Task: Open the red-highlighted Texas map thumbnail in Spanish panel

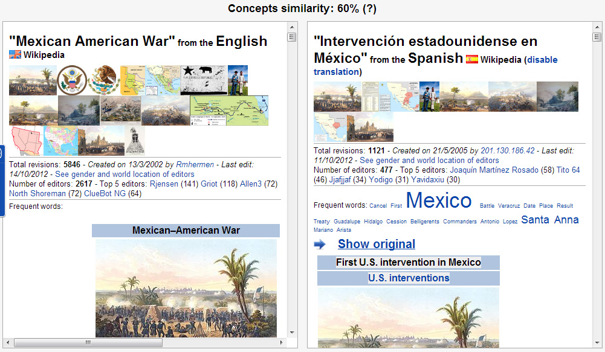Action: pos(330,127)
